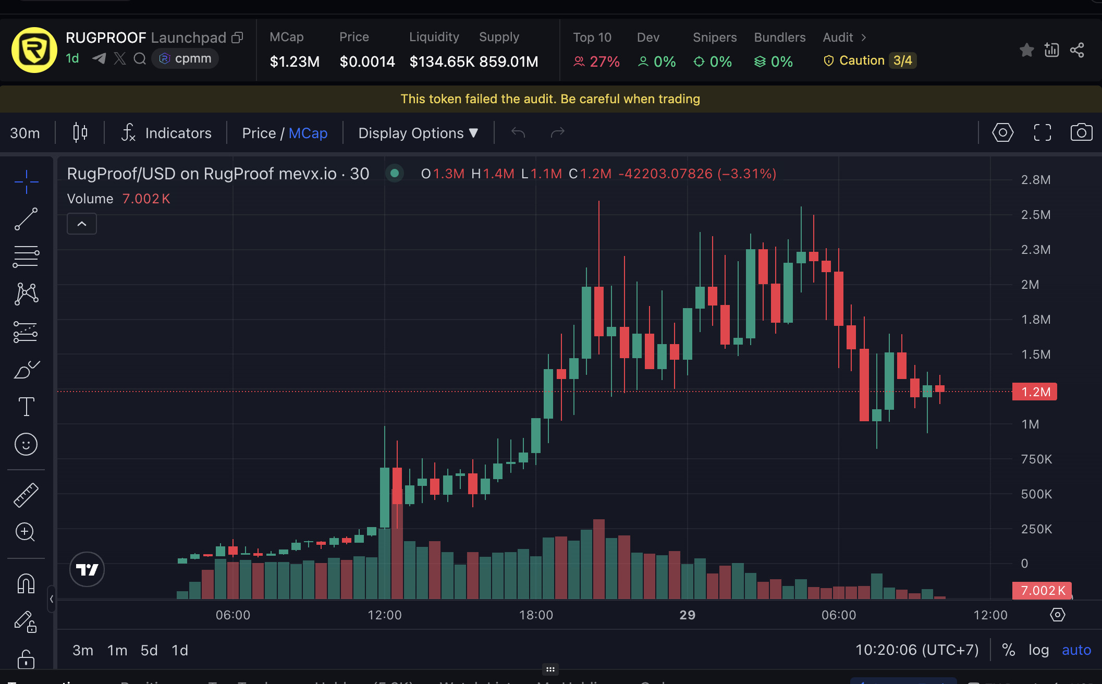Change the candlestick chart style
The image size is (1102, 684).
(x=80, y=133)
